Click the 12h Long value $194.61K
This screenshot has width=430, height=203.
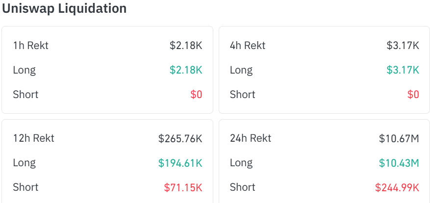[x=180, y=163]
